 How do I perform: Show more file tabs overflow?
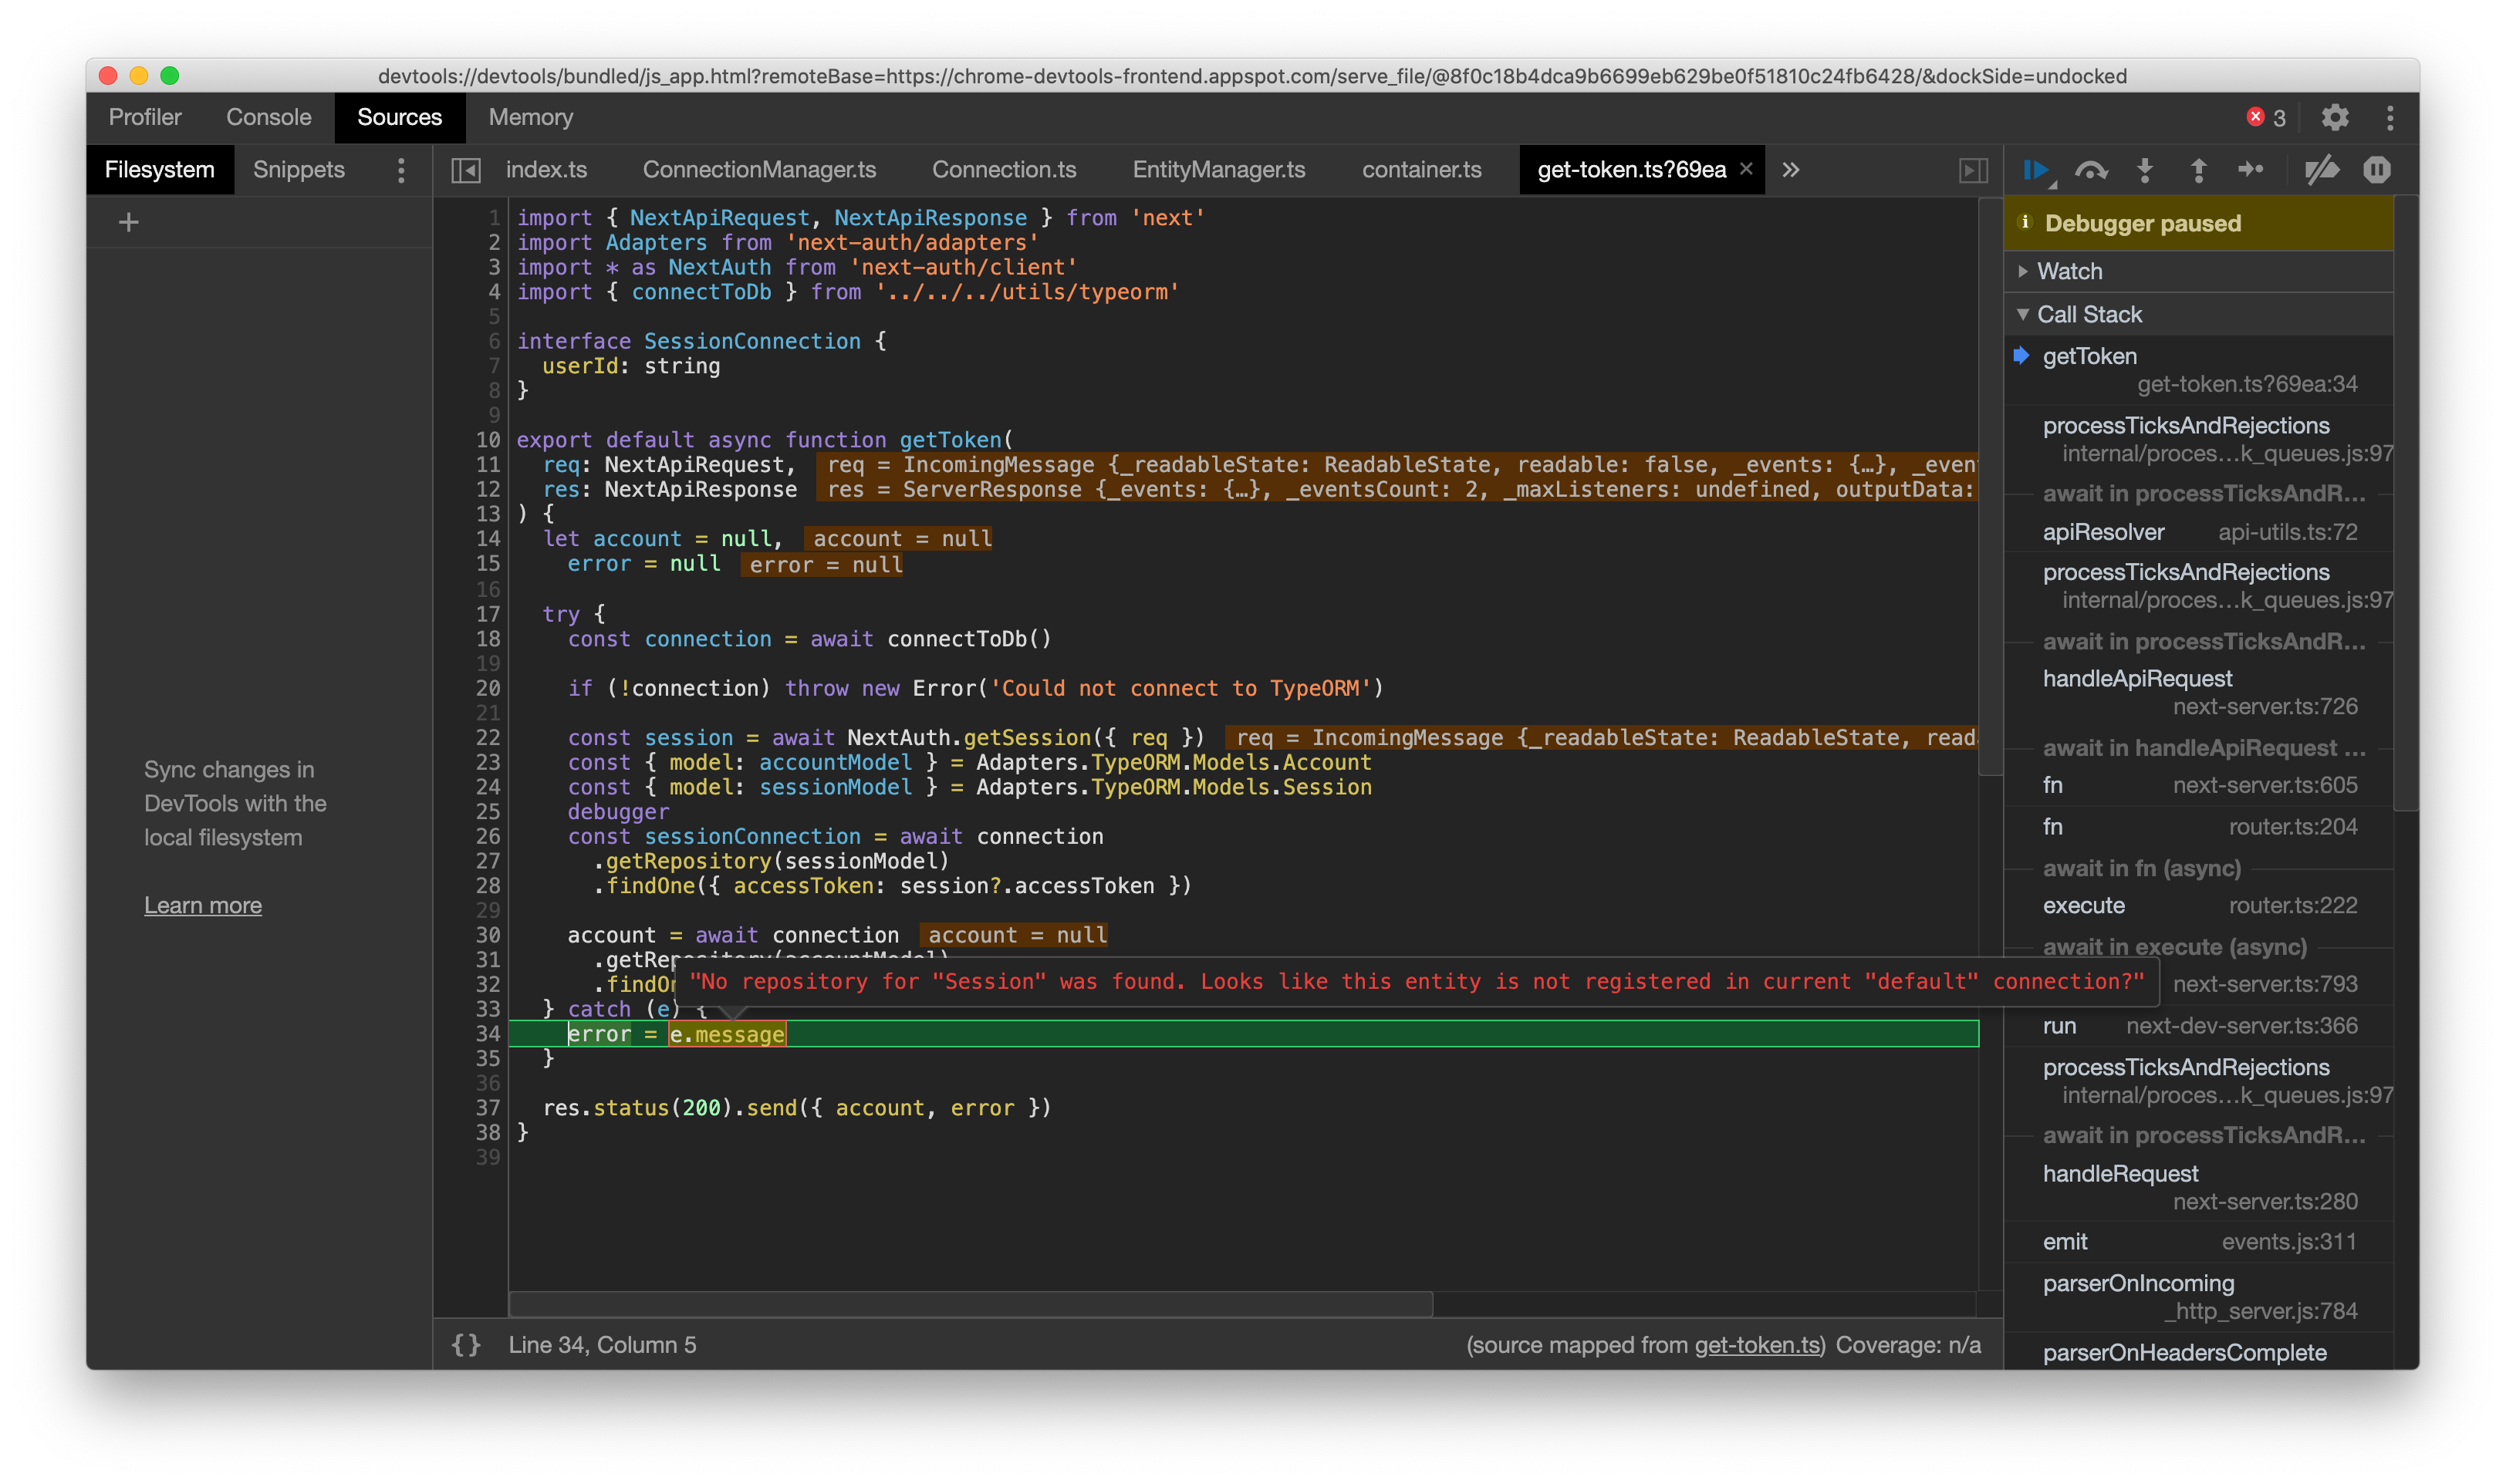coord(1791,170)
